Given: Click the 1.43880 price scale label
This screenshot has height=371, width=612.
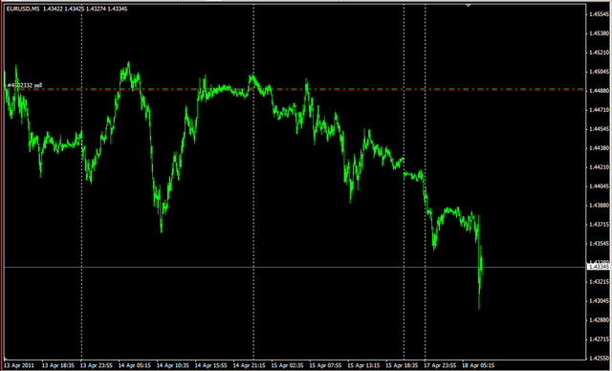Looking at the screenshot, I should click(600, 206).
